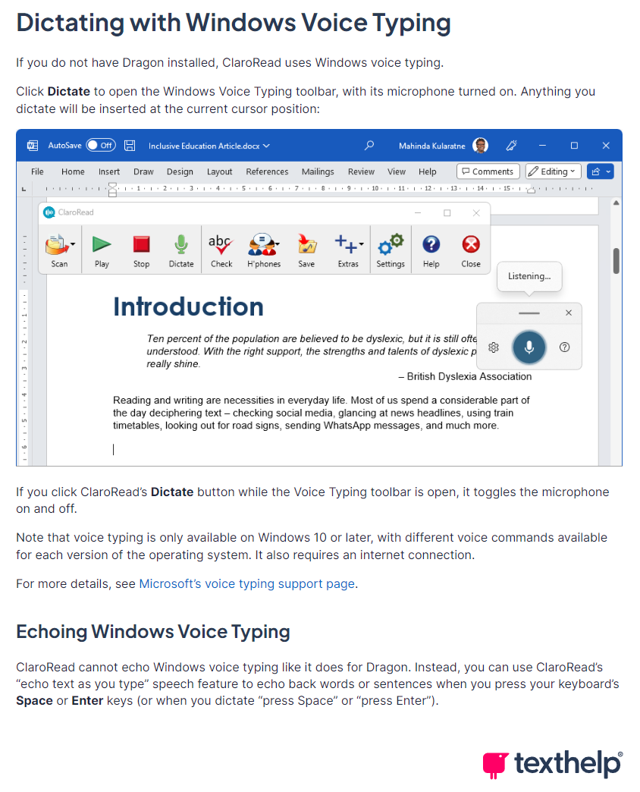Click the Dictate microphone icon
Viewport: 640px width, 792px height.
pyautogui.click(x=181, y=244)
